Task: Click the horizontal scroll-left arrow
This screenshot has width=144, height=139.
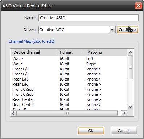Action: tap(13, 113)
